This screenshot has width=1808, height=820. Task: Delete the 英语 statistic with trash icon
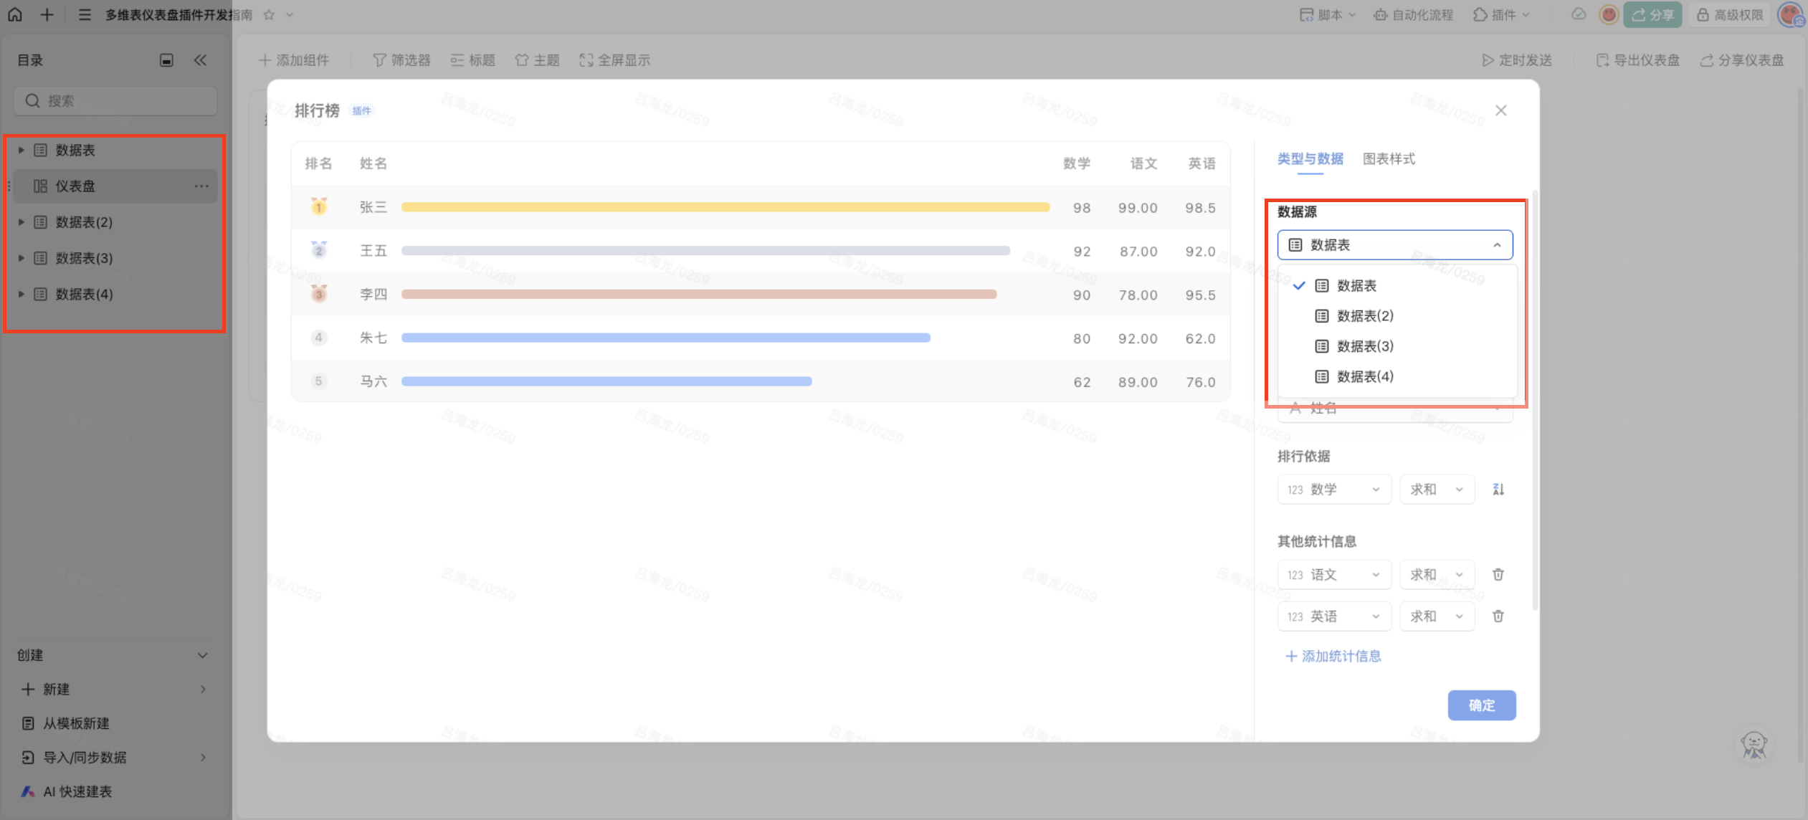click(x=1498, y=616)
